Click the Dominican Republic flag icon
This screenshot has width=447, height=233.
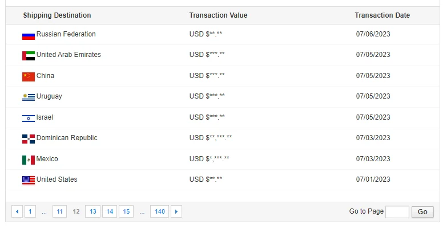pos(29,138)
